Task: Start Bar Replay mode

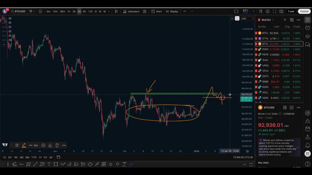Action: click(172, 12)
